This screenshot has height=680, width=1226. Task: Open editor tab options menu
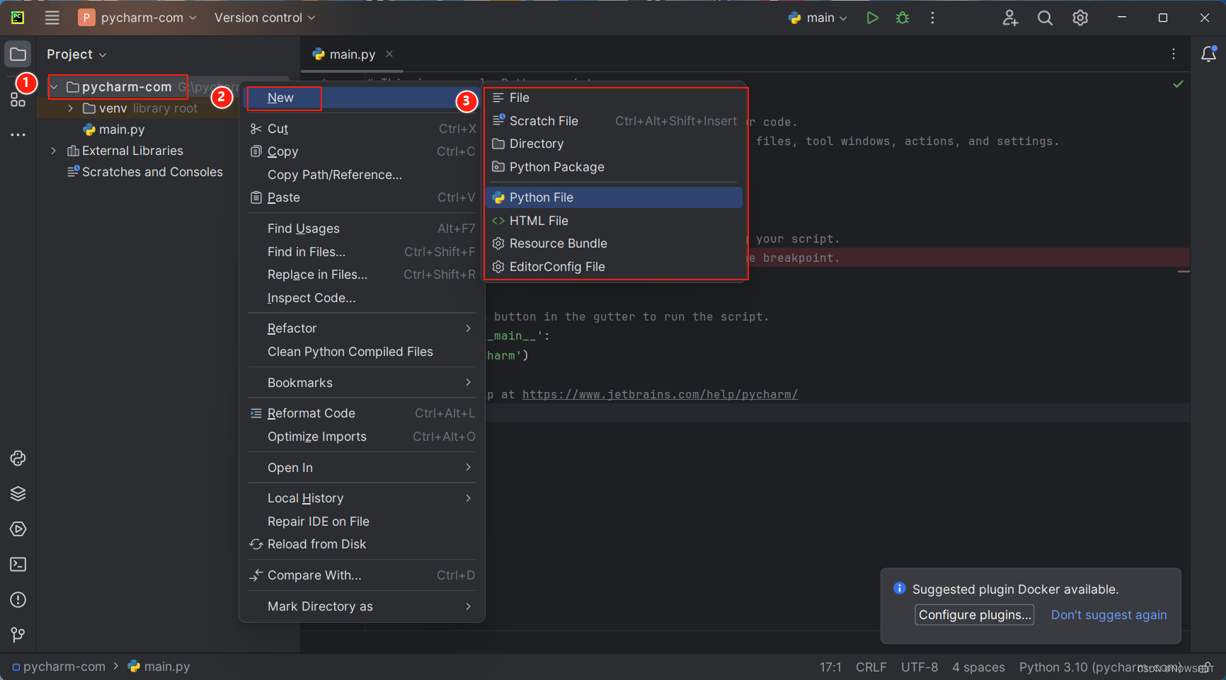tap(1174, 54)
